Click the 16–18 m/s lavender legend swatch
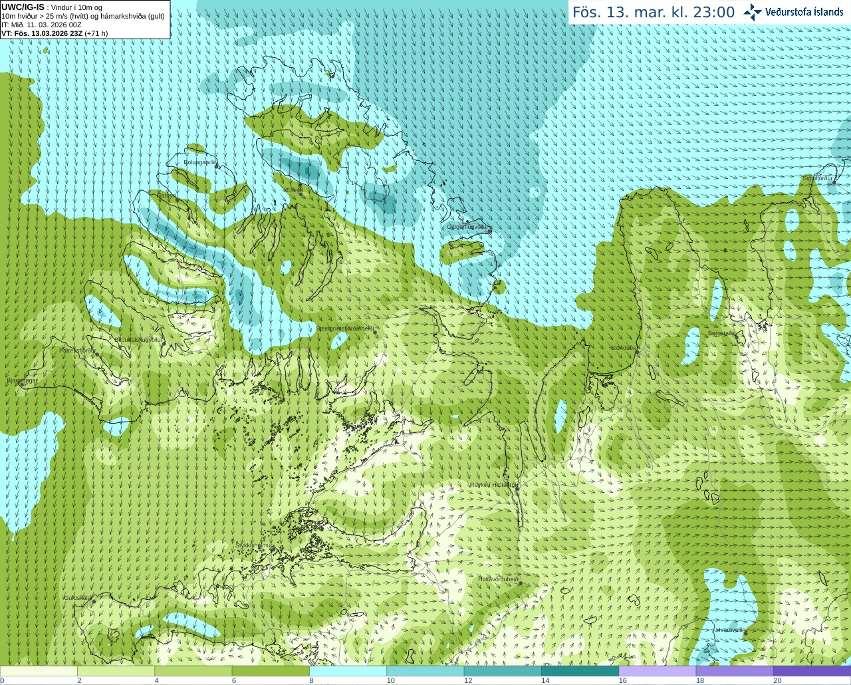 tap(658, 671)
